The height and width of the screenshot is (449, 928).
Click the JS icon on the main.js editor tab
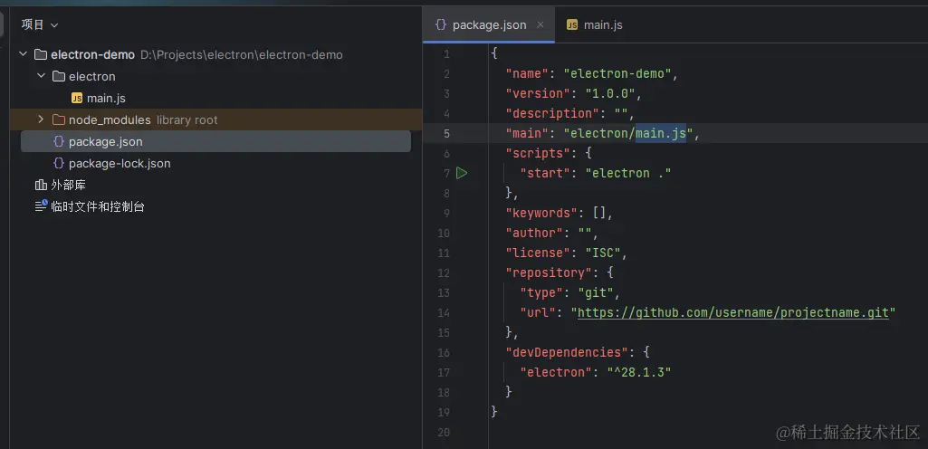point(572,24)
